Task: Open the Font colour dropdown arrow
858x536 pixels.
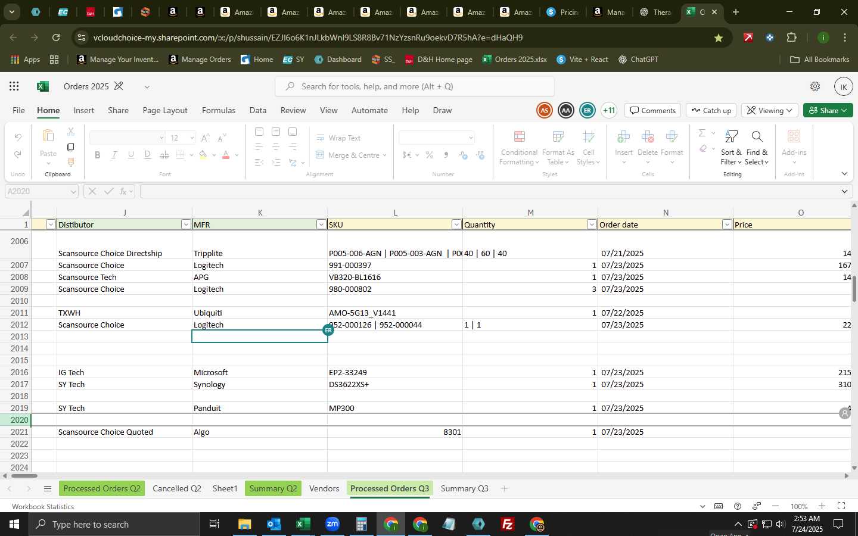Action: click(237, 155)
